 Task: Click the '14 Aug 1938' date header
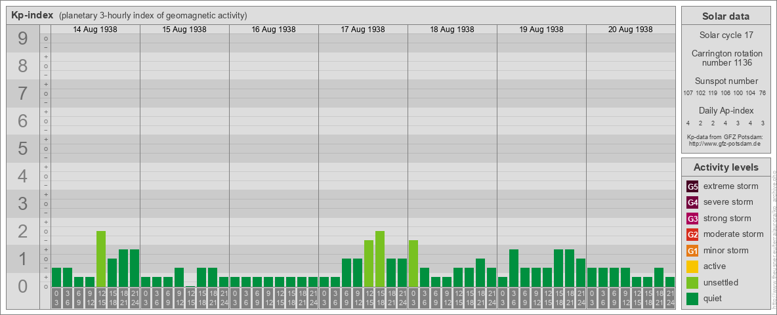point(95,30)
